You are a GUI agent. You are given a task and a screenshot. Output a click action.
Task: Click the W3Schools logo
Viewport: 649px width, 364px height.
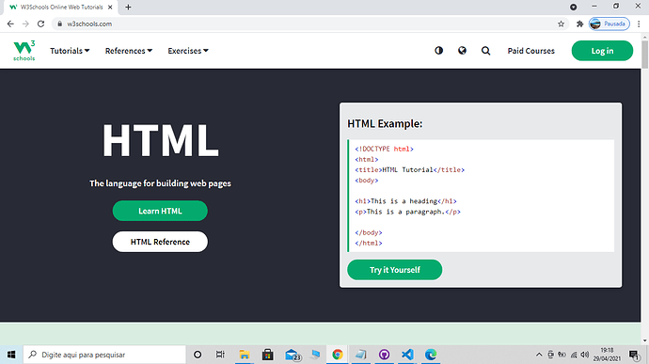24,51
